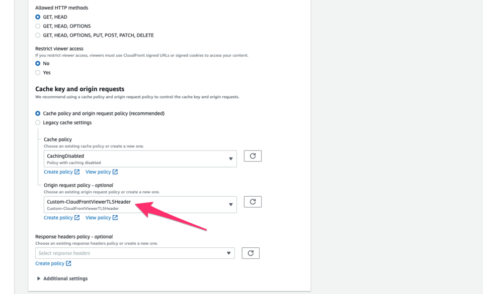The image size is (483, 294).
Task: Select GET, HEAD, OPTIONS allowed HTTP methods
Action: 38,26
